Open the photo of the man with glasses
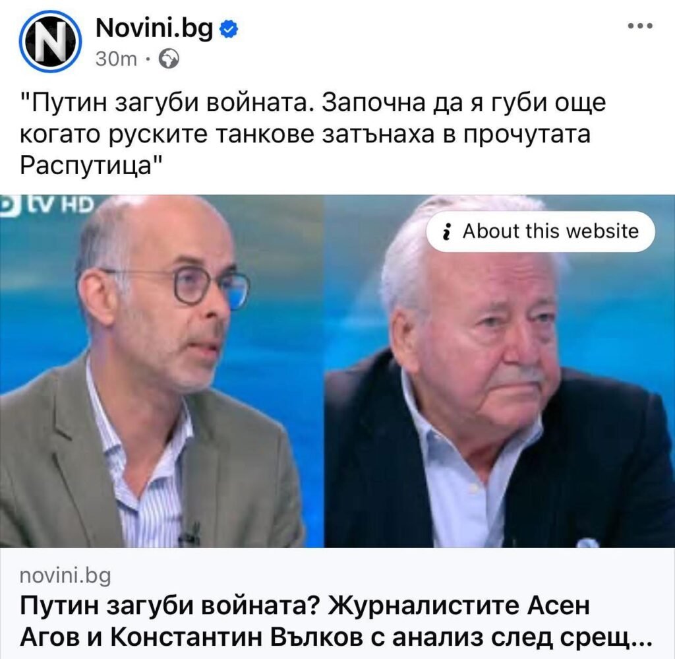The height and width of the screenshot is (659, 675). point(161,371)
